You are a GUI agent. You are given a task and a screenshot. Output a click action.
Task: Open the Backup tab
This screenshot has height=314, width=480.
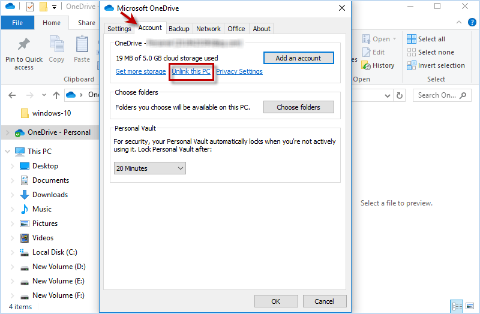point(179,29)
